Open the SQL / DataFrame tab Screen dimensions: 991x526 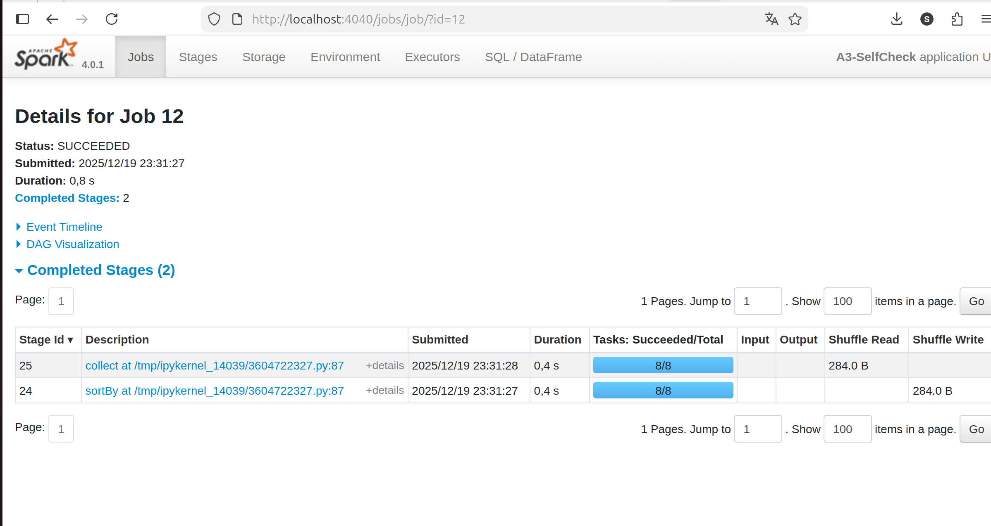[533, 57]
